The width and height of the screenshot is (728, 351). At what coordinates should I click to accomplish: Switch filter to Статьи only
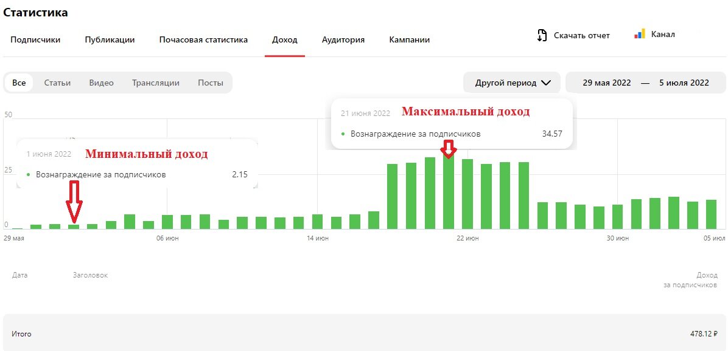coord(57,83)
